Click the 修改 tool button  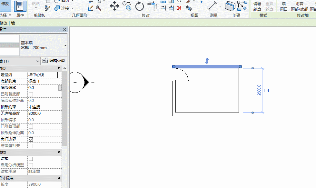coord(5,5)
